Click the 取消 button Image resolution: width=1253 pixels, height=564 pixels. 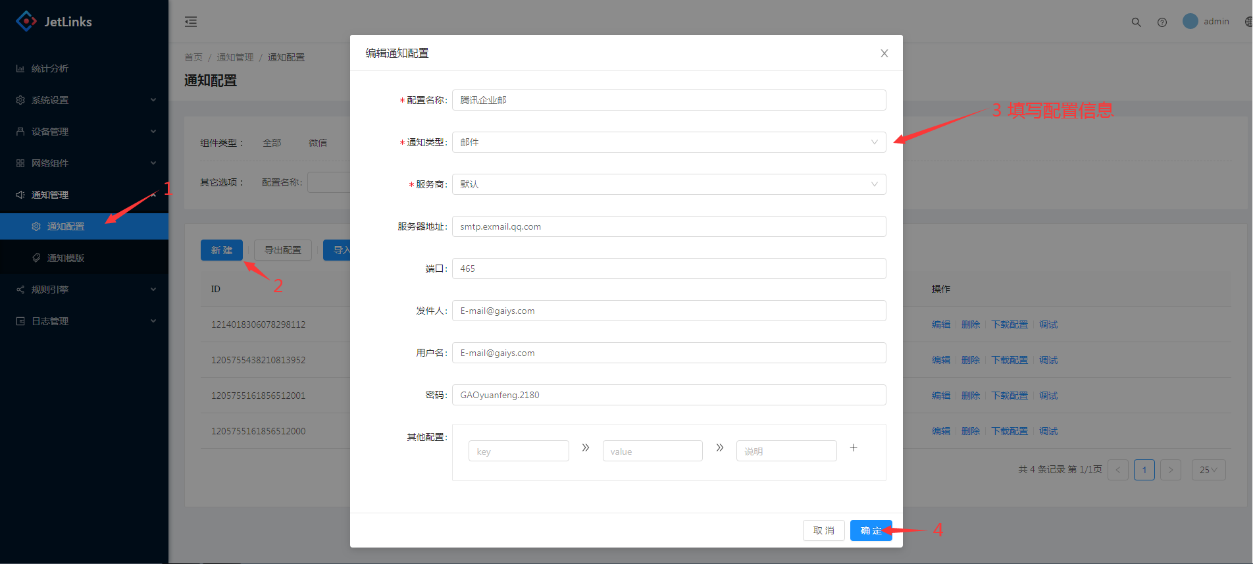pyautogui.click(x=823, y=530)
